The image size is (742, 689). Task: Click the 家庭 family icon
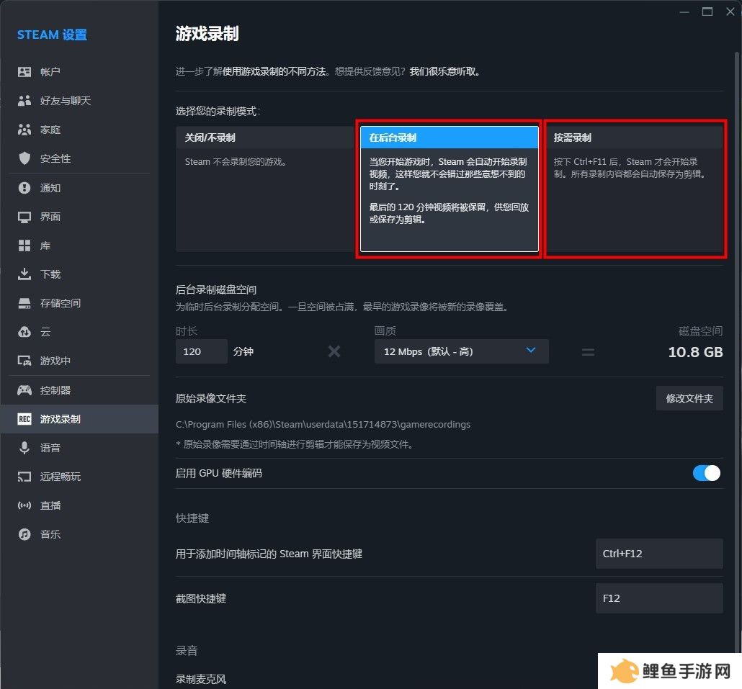(x=24, y=130)
